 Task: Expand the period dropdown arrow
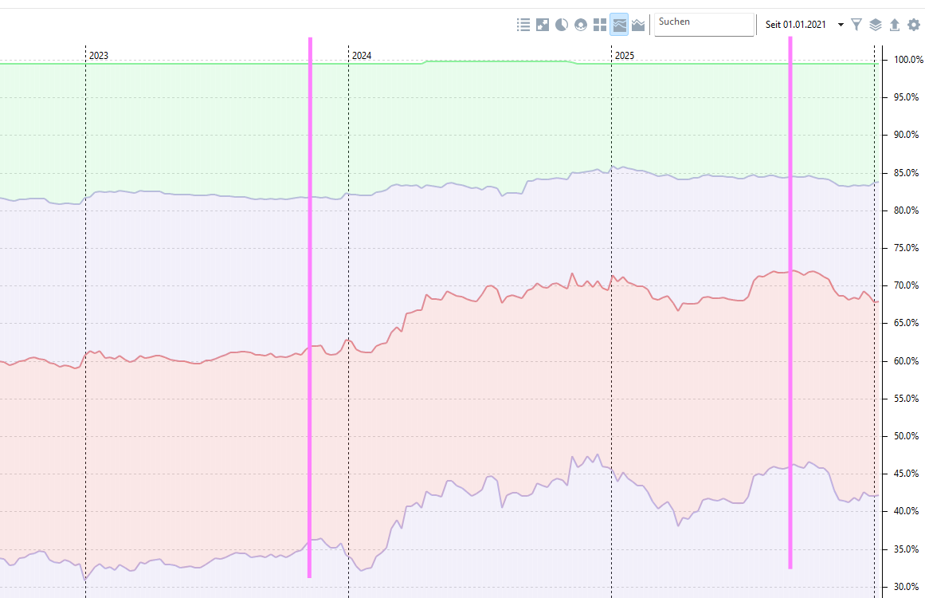(x=841, y=25)
